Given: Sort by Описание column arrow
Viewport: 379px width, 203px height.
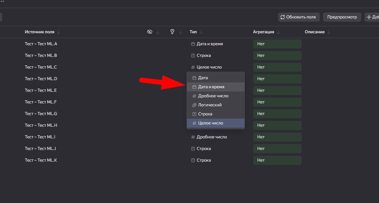Looking at the screenshot, I should tap(329, 32).
